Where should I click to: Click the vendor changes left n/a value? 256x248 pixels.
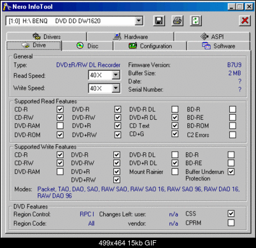173,224
